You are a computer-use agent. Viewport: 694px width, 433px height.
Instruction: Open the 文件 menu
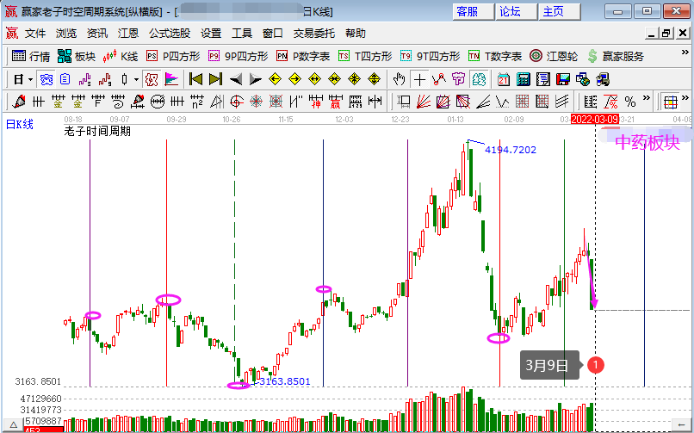(35, 34)
